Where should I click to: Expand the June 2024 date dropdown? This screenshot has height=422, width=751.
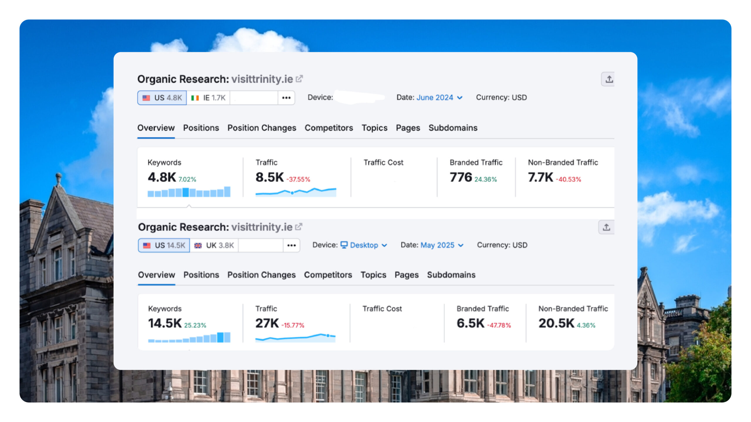(x=439, y=98)
